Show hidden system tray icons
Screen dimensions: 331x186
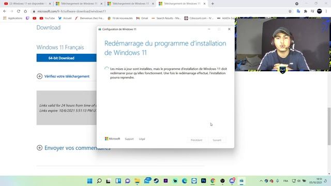261,181
